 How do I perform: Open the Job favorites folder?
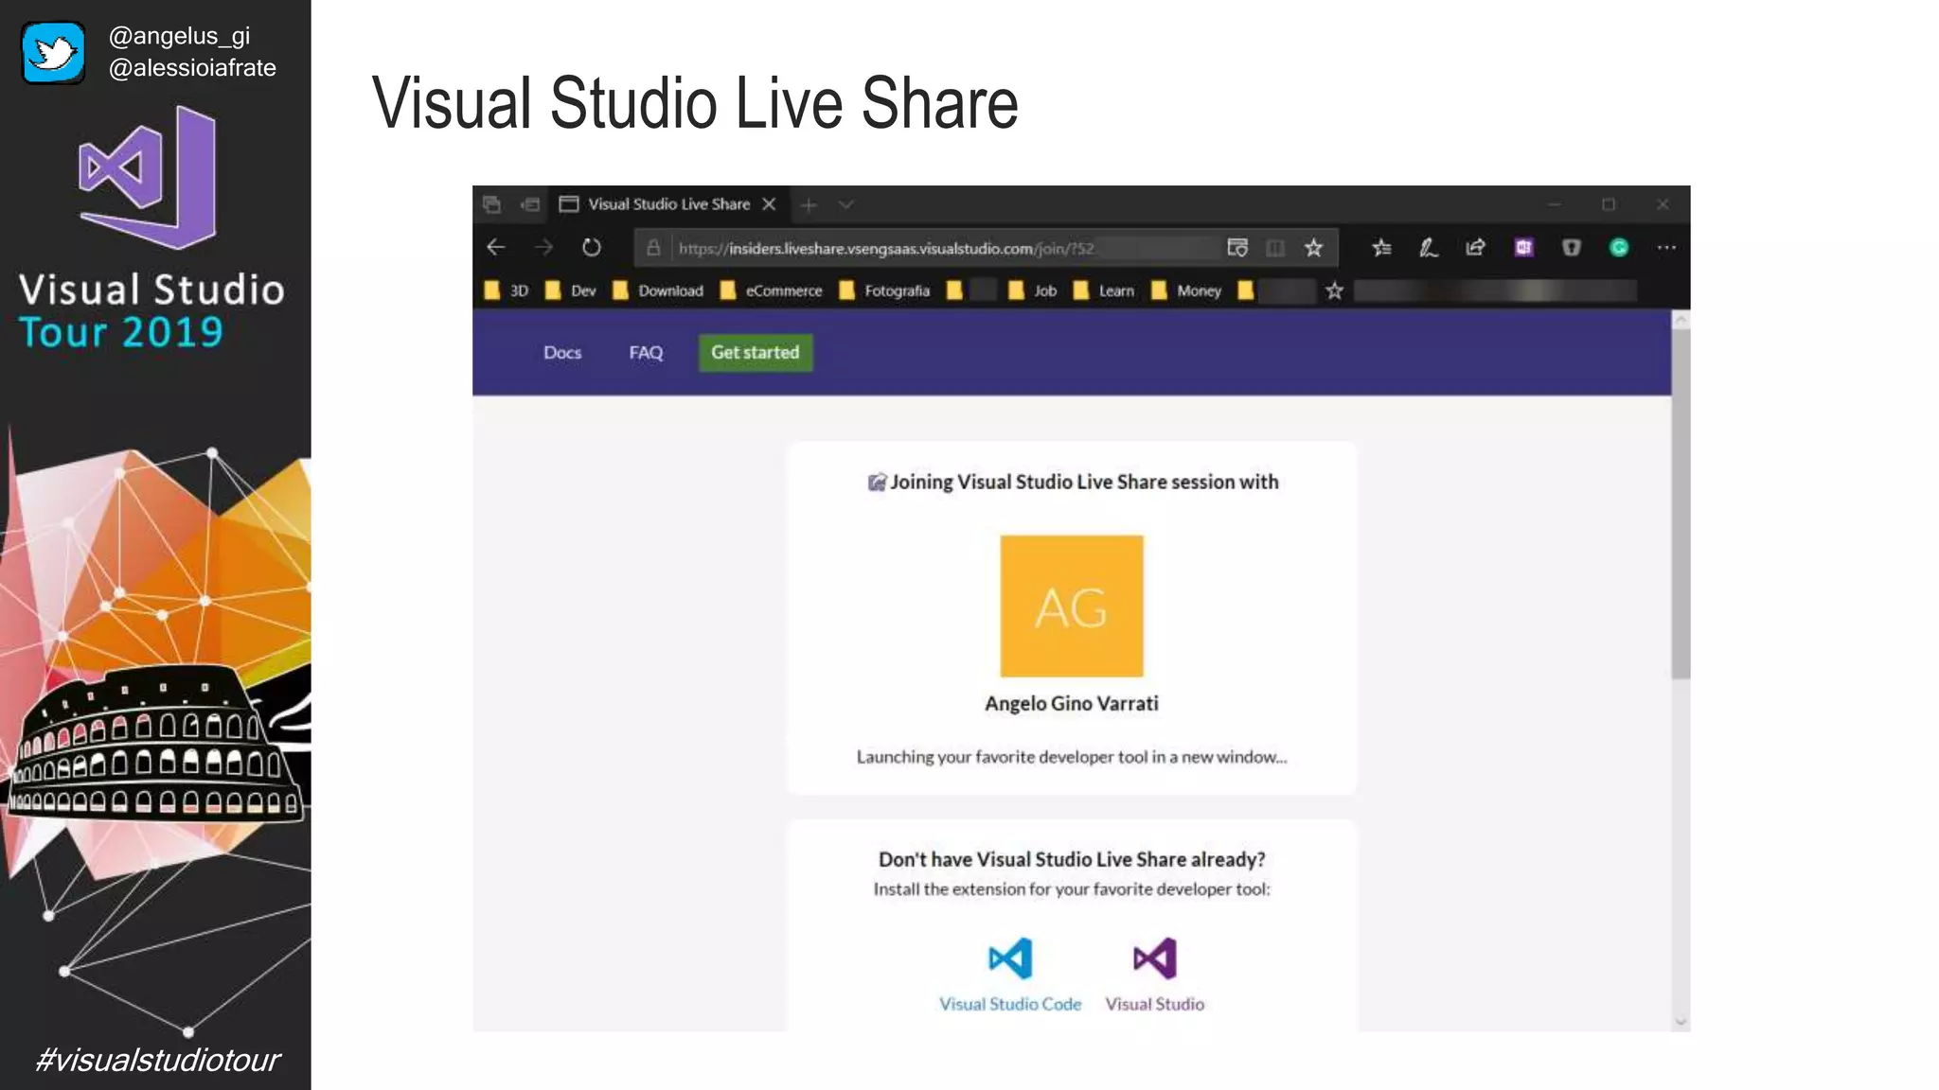(1033, 290)
